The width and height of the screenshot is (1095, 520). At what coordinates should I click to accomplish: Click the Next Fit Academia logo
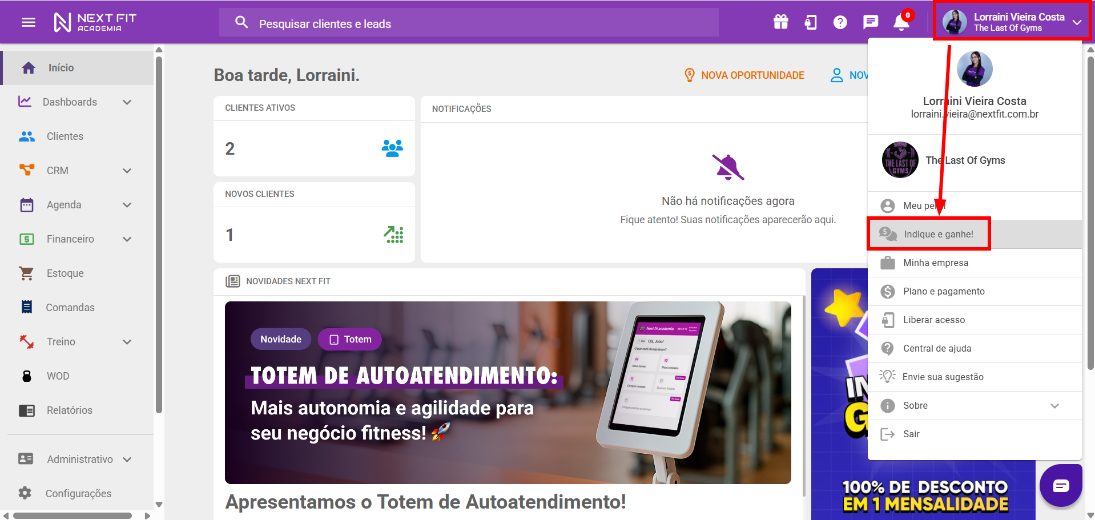click(x=95, y=22)
